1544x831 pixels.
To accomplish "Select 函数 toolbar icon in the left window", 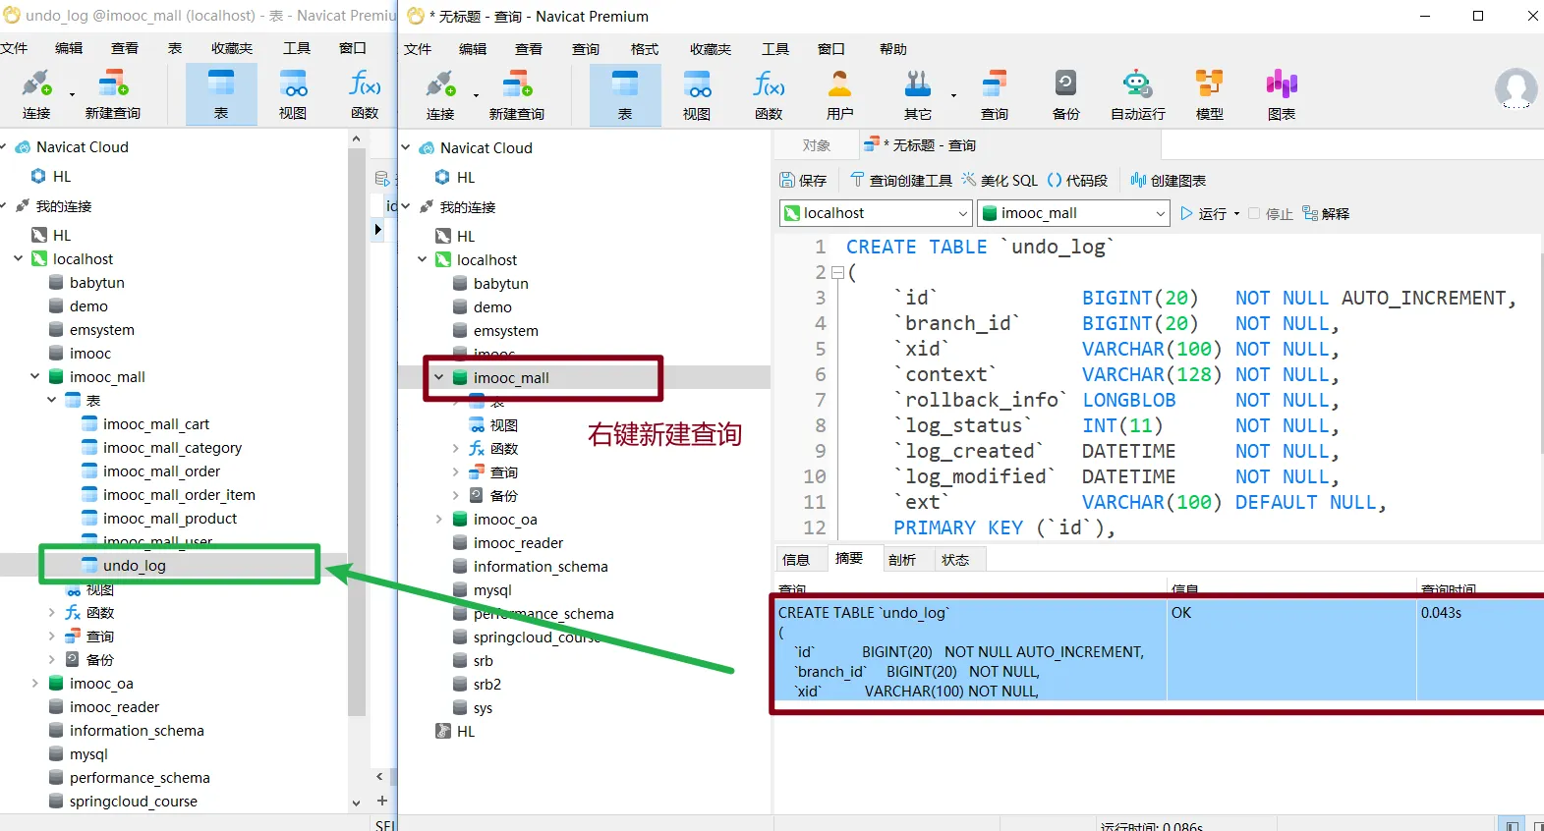I will [x=365, y=84].
